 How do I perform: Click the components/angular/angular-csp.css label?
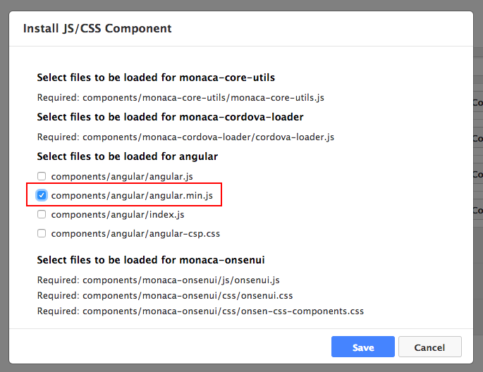(135, 234)
